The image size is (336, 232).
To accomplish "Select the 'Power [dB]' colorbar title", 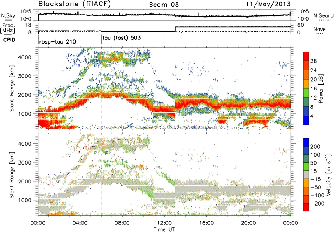I will click(320, 88).
